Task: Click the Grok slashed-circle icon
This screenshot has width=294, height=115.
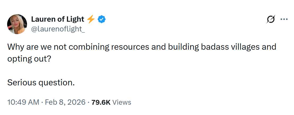Action: pos(270,20)
